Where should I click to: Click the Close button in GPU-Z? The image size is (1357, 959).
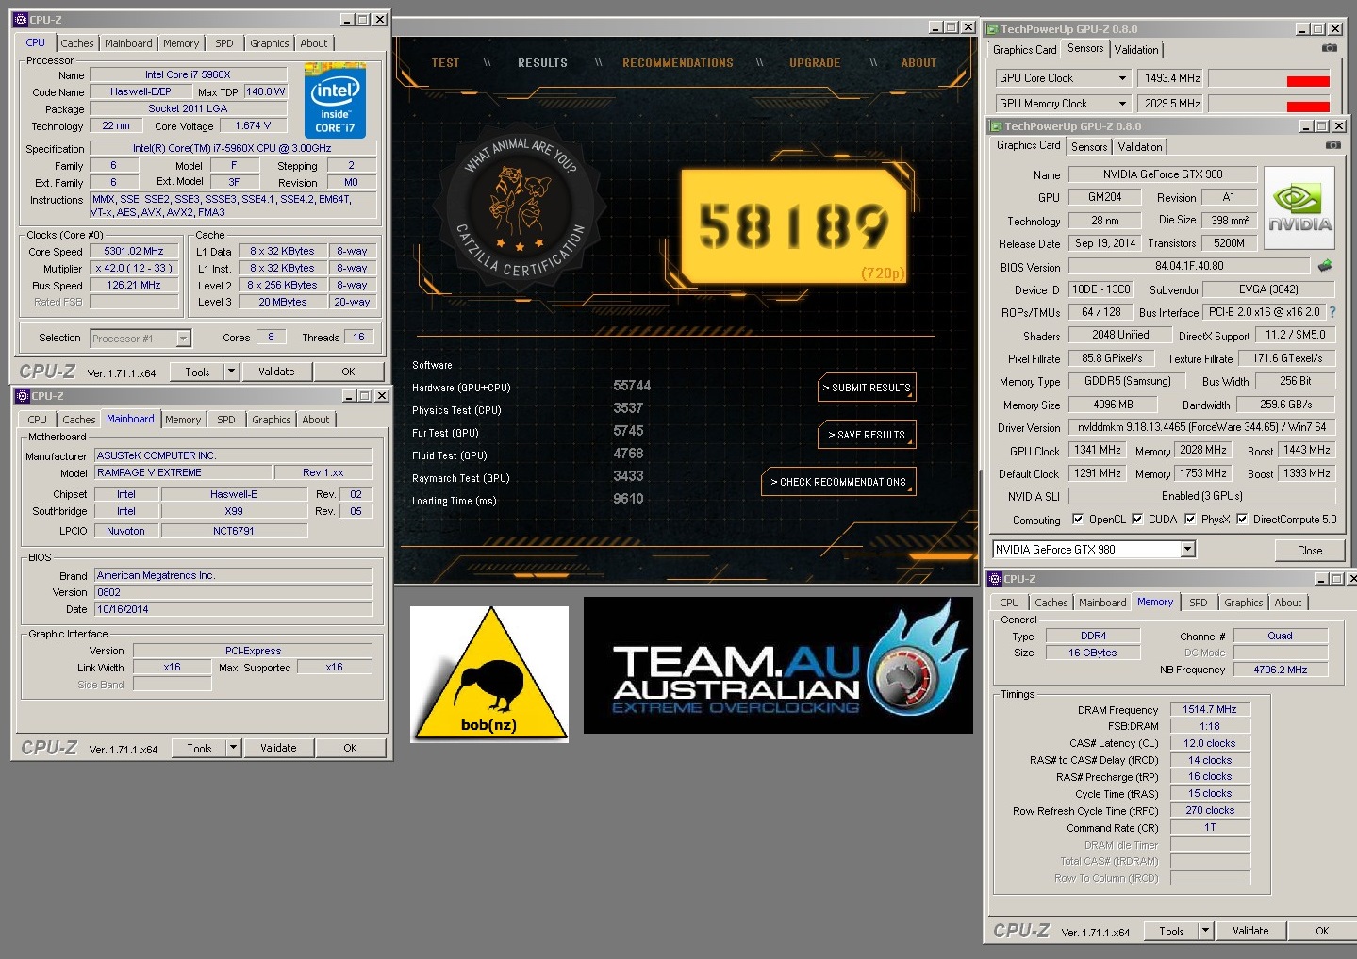(1310, 550)
